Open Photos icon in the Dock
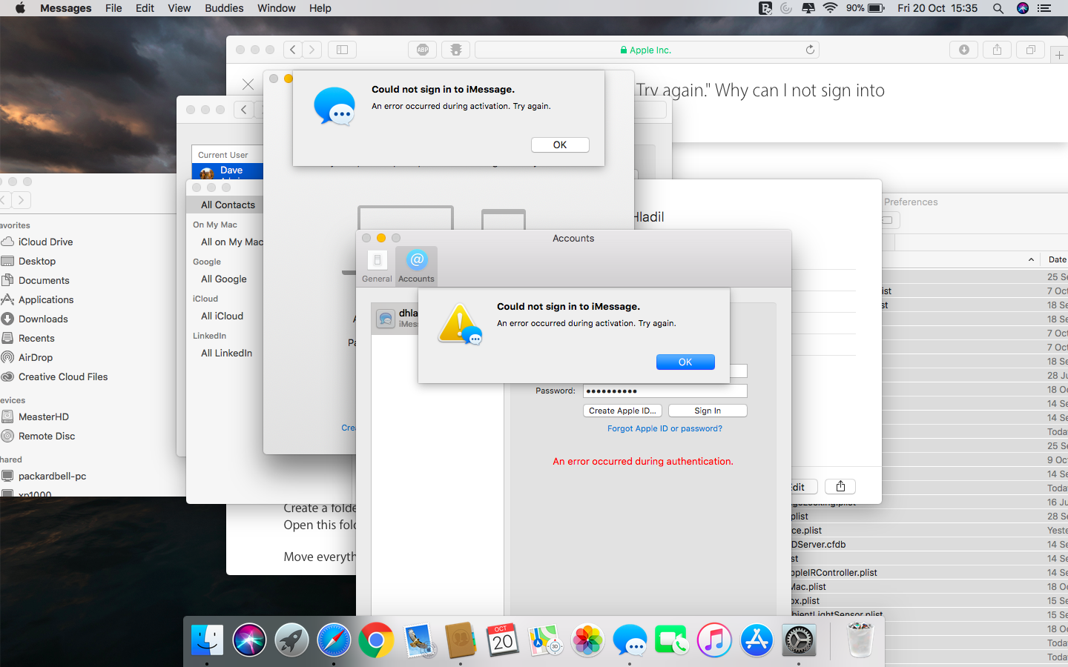1068x667 pixels. pos(587,640)
